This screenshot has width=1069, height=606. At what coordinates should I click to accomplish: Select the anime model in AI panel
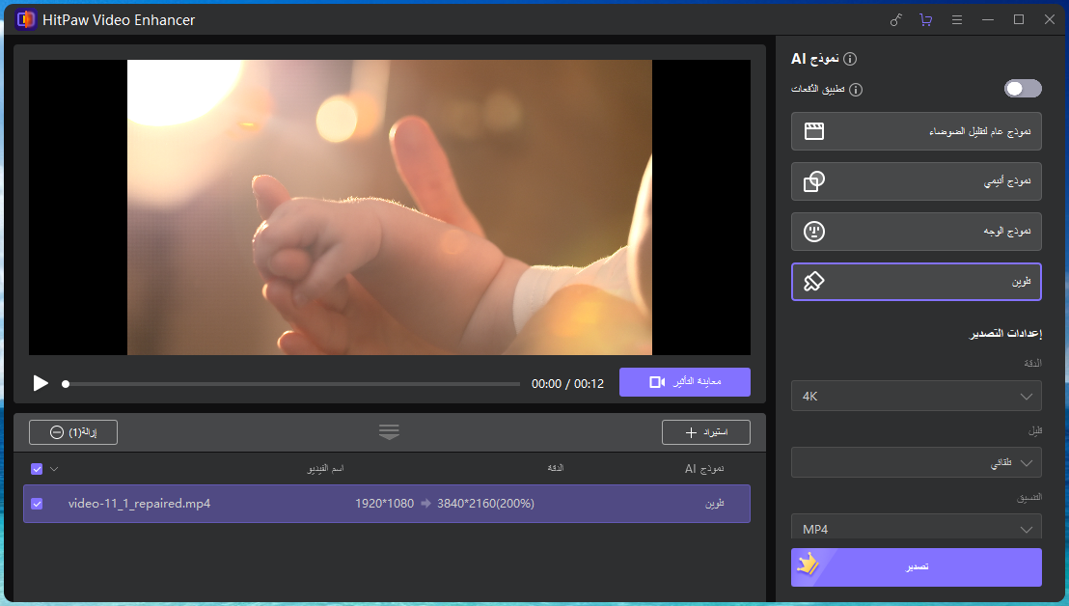click(x=915, y=181)
